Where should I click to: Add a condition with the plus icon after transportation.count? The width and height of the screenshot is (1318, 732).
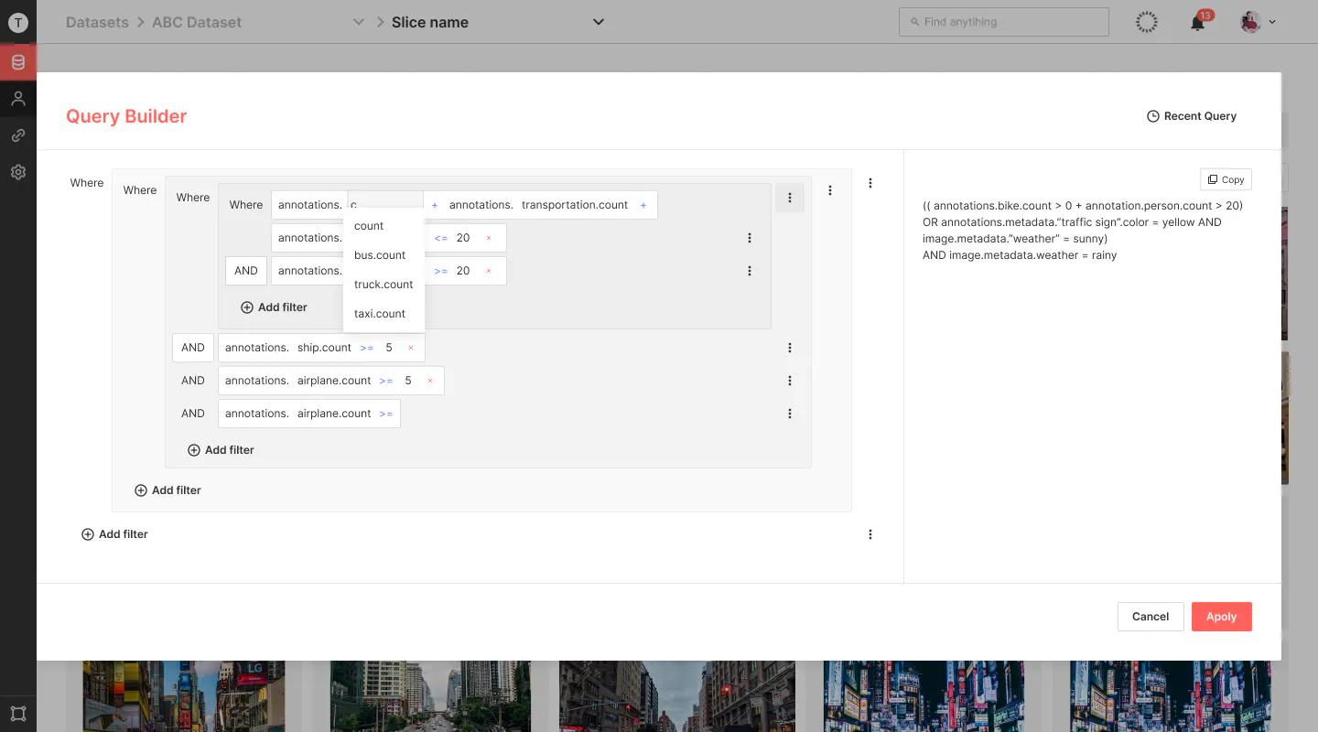643,205
